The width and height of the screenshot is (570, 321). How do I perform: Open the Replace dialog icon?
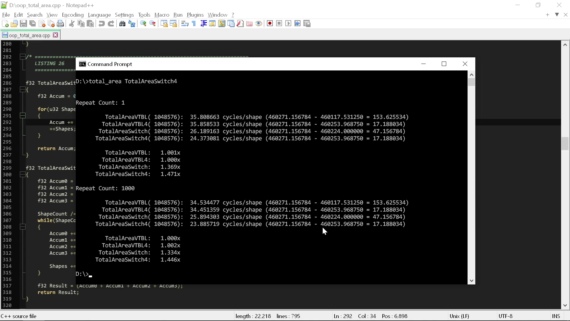tap(132, 23)
